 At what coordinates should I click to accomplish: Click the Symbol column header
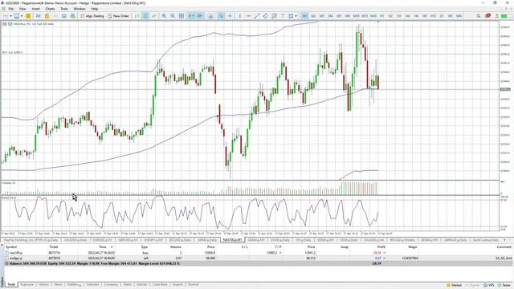[11, 246]
